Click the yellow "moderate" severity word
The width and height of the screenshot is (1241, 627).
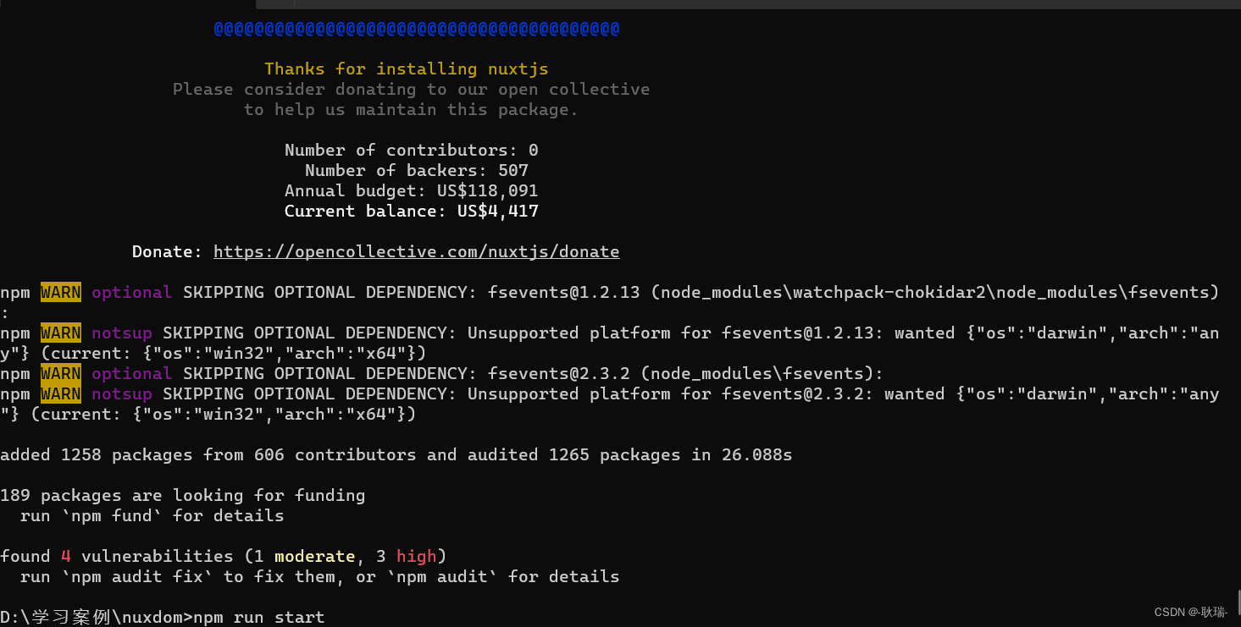click(x=315, y=557)
